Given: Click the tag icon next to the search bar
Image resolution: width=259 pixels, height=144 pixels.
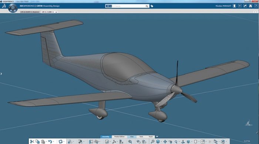Looking at the screenshot, I should pos(152,6).
